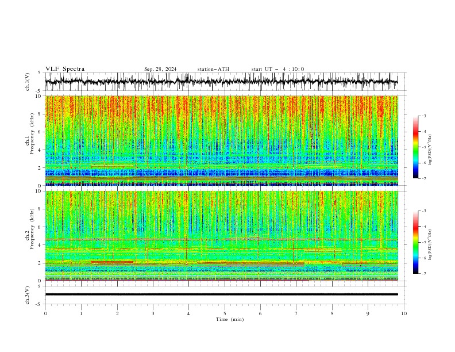This screenshot has width=455, height=352.
Task: Click the "ch.3(V)" waveform axis label
Action: click(28, 295)
